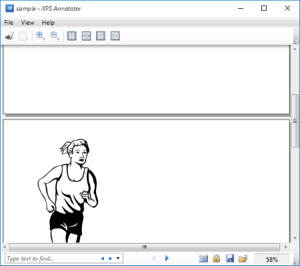The width and height of the screenshot is (300, 266).
Task: Switch to two-page view icon
Action: [x=115, y=36]
